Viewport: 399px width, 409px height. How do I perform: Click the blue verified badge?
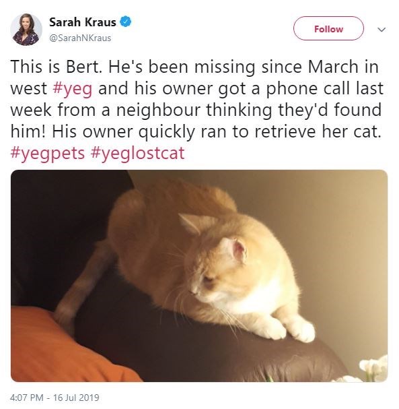(126, 22)
